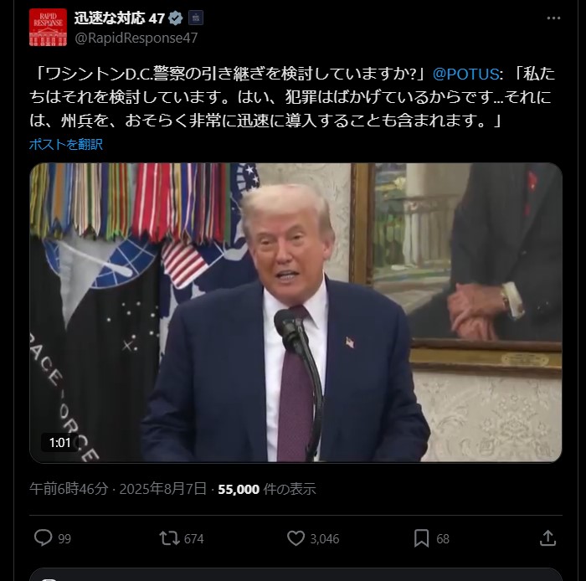The image size is (586, 581).
Task: Open the reply icon to comment
Action: tap(44, 538)
